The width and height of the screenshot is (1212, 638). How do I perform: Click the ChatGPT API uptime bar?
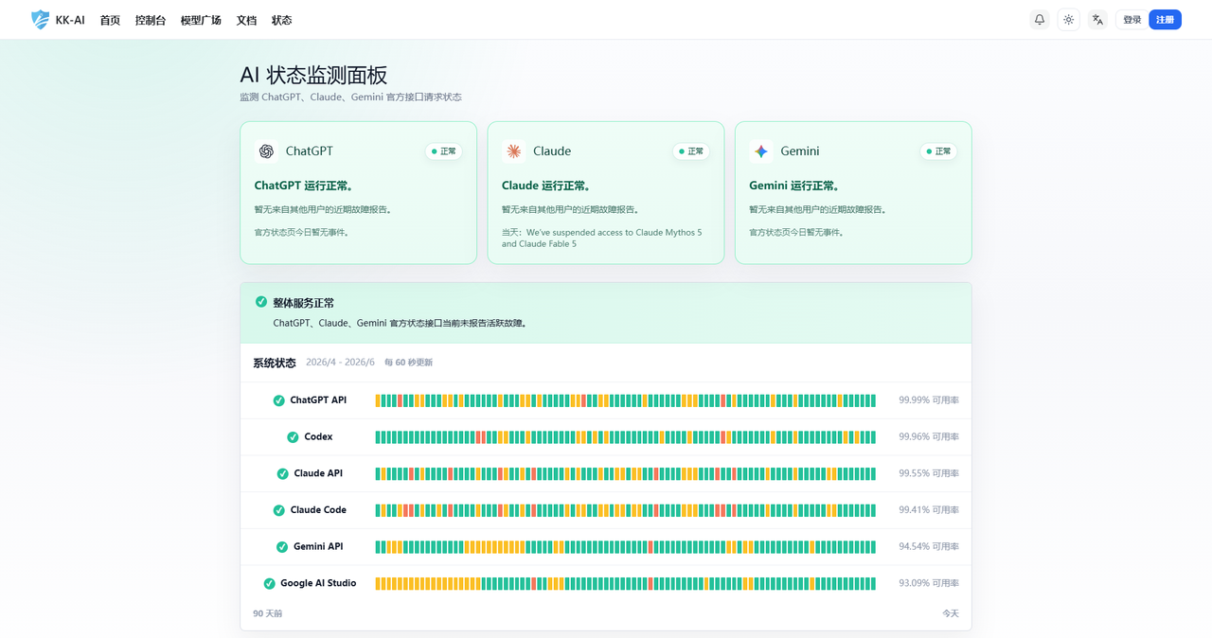626,400
